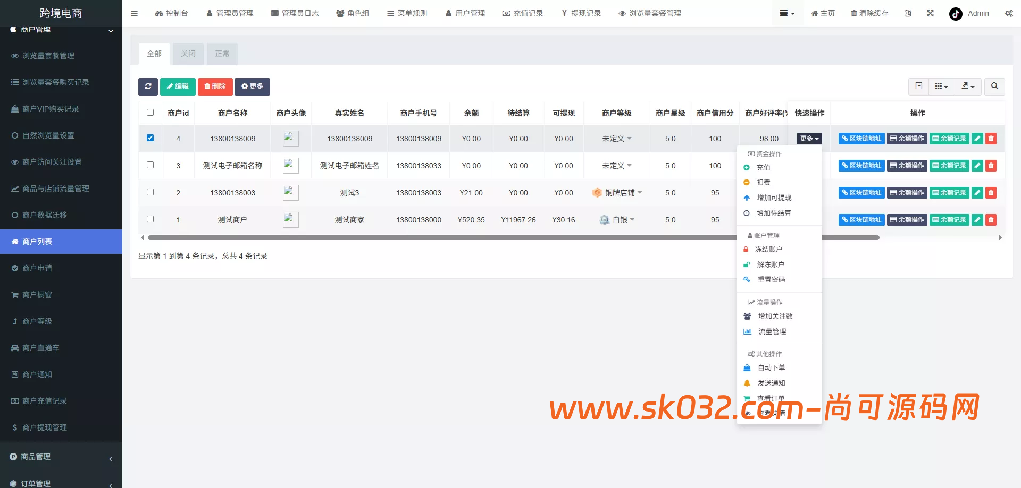Click the table refresh icon
The image size is (1021, 488).
[148, 87]
